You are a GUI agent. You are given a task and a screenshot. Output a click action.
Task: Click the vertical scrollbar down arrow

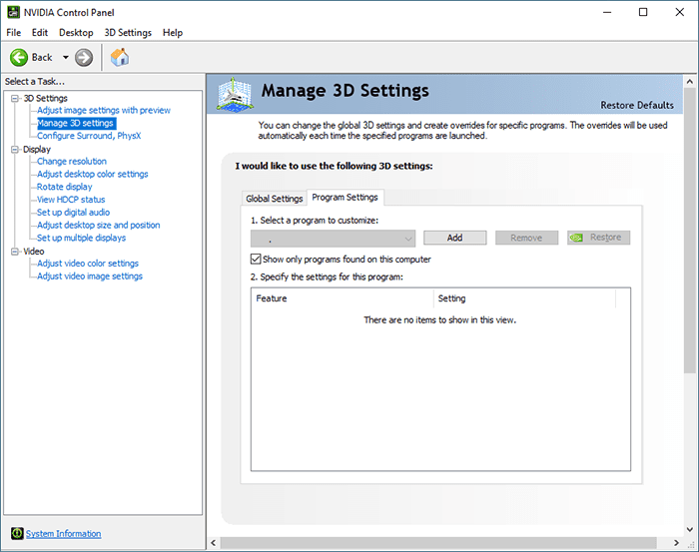coord(690,530)
